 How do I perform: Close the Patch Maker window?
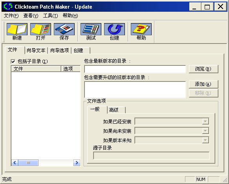pyautogui.click(x=220, y=7)
